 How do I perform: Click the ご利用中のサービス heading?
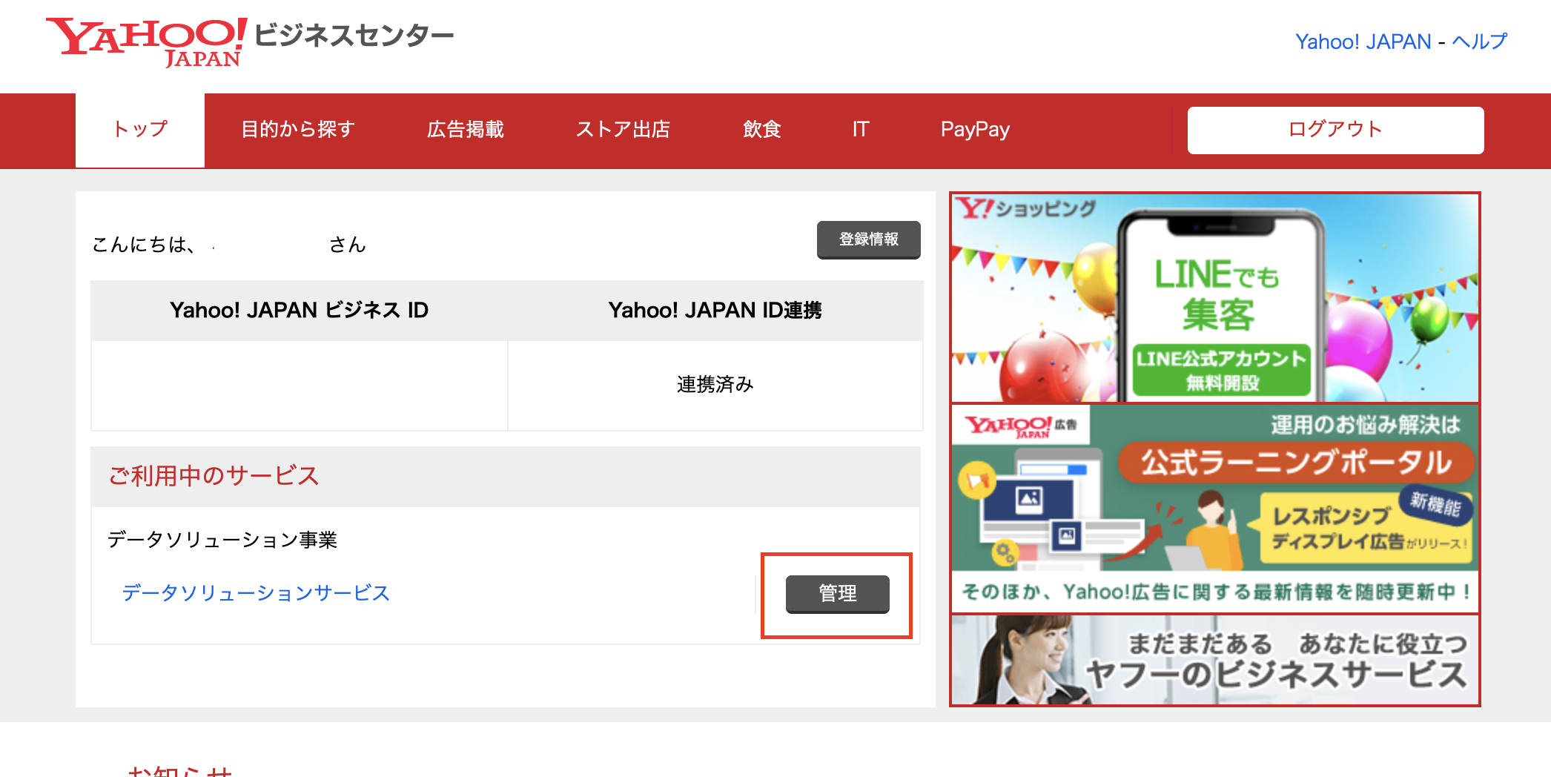pos(214,476)
